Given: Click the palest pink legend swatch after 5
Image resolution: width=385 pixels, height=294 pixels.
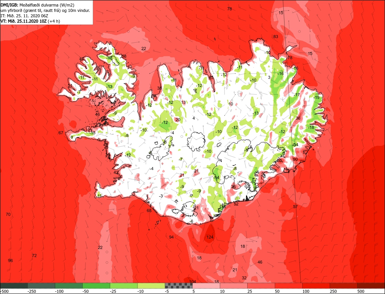Looking at the screenshot, I should tap(206, 286).
